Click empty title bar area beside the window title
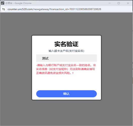The width and height of the screenshot is (133, 126). tap(68, 3)
